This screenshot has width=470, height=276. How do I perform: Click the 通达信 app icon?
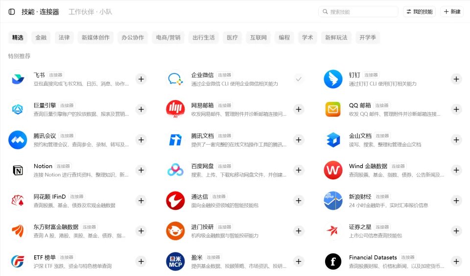(175, 201)
